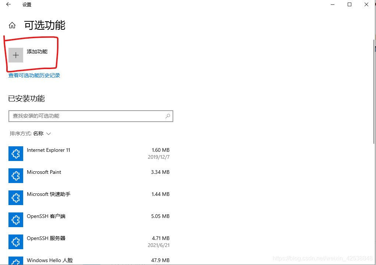Click the 2021/6/21 install date

pyautogui.click(x=159, y=245)
